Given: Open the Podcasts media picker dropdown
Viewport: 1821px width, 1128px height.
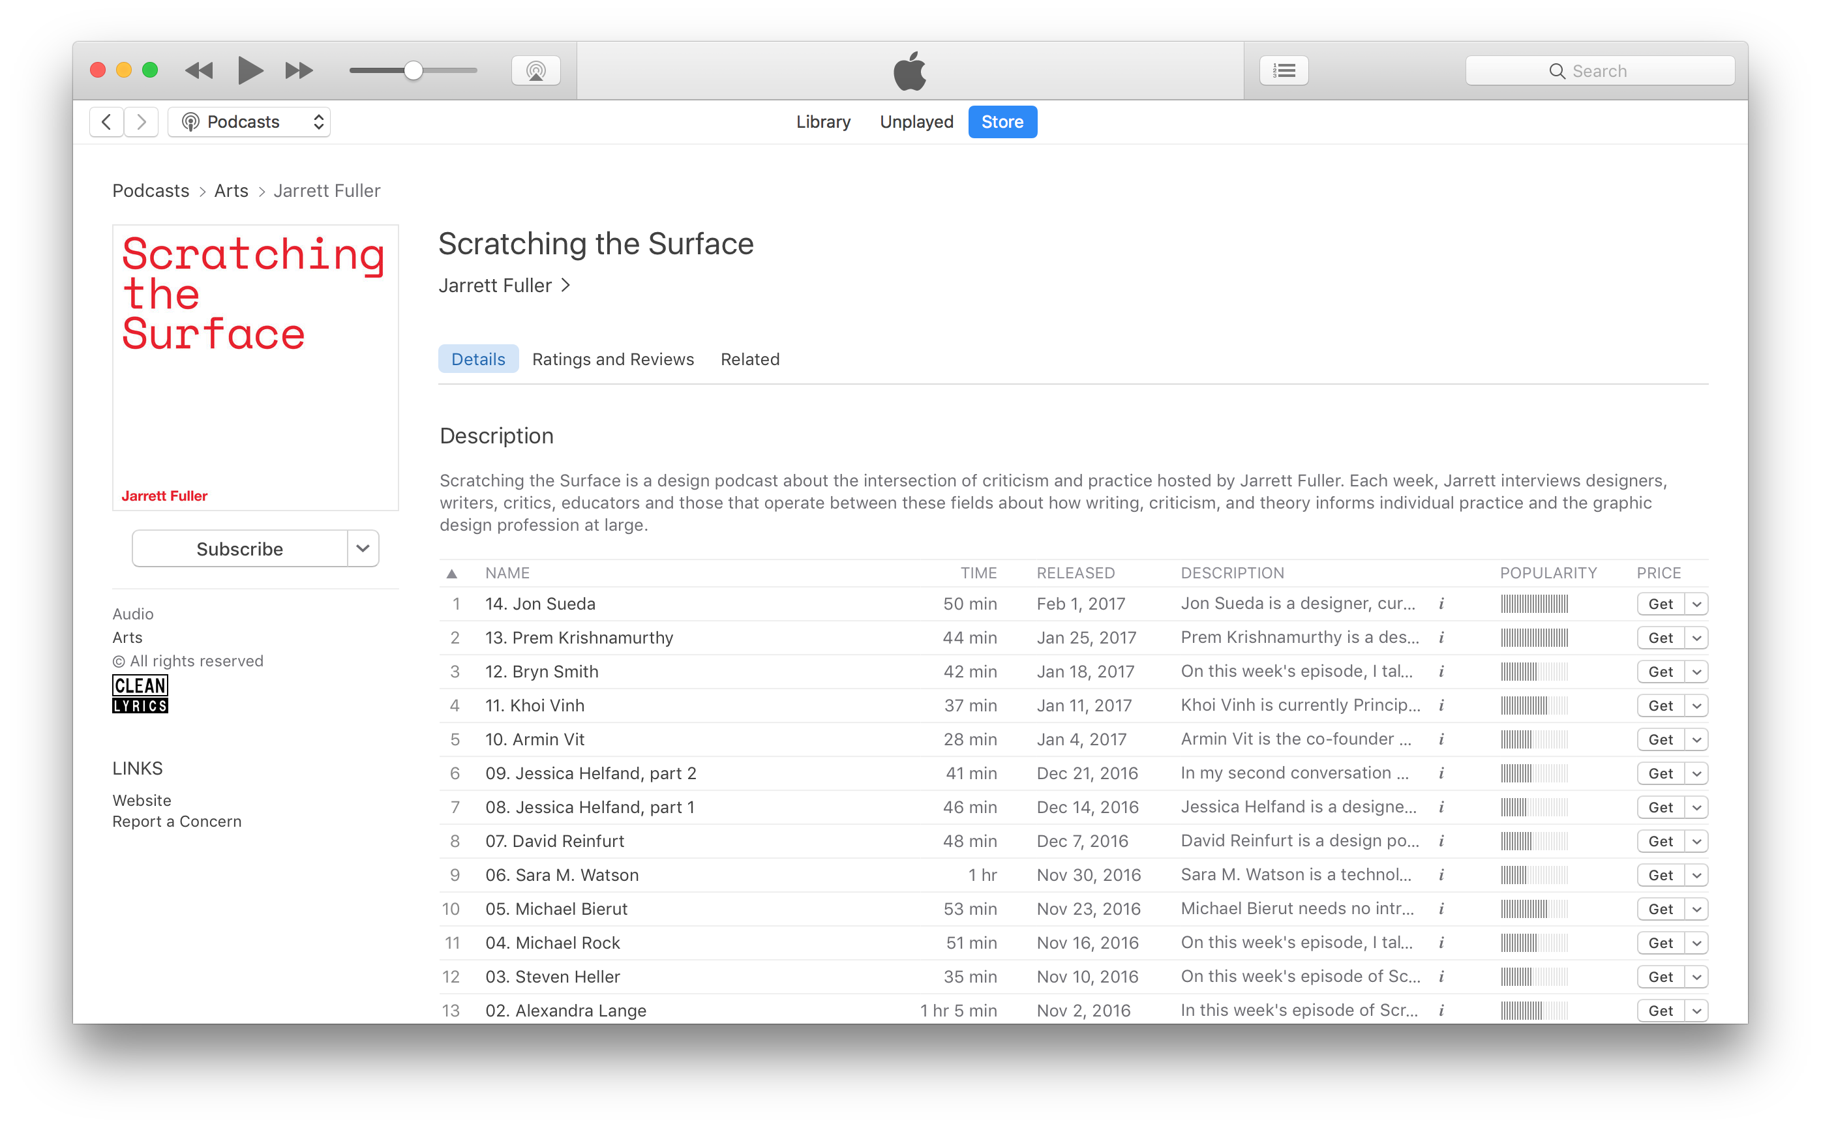Looking at the screenshot, I should (x=249, y=122).
